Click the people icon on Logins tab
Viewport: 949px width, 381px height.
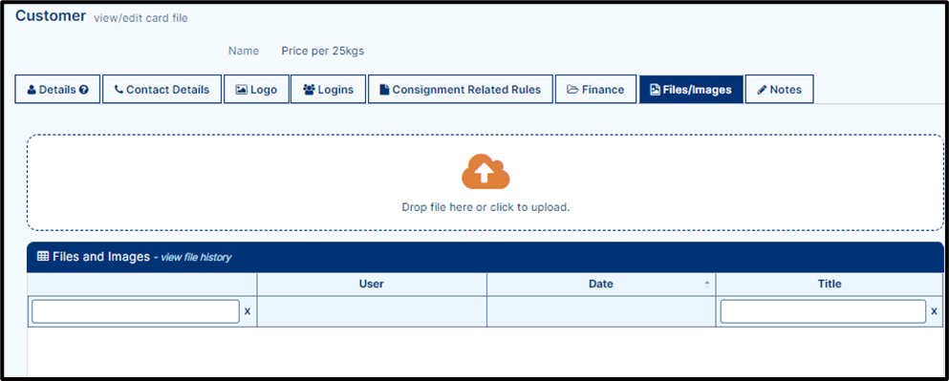tap(310, 90)
